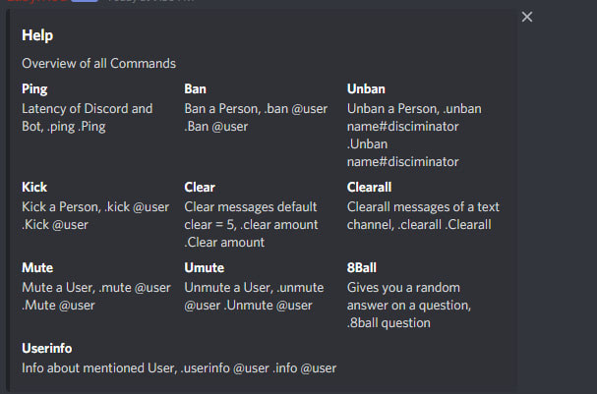Click the Clear field title
597x394 pixels.
[x=200, y=187]
